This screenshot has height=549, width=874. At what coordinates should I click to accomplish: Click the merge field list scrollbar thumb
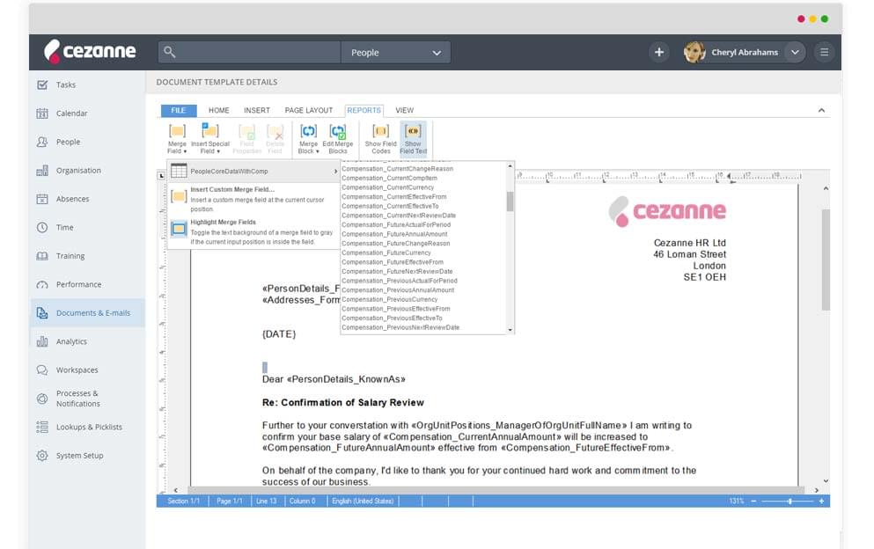510,201
